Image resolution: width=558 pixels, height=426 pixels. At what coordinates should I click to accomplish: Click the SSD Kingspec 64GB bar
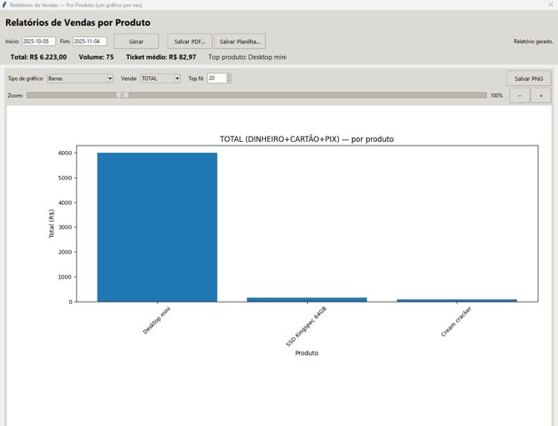(x=306, y=299)
